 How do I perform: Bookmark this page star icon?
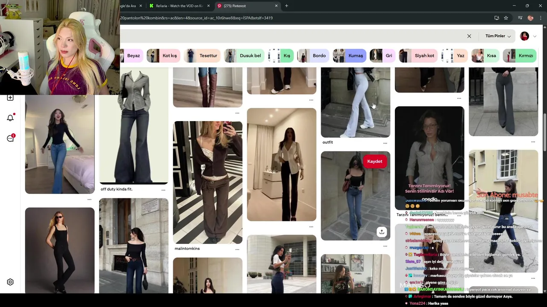[x=506, y=18]
